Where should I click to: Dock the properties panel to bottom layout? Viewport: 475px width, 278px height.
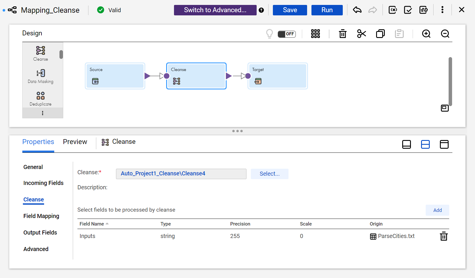click(407, 144)
